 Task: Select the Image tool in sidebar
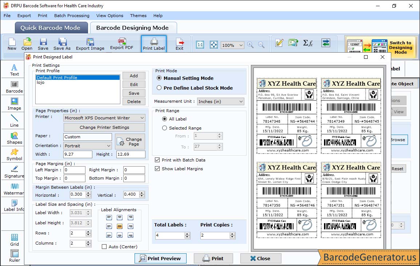pyautogui.click(x=15, y=104)
